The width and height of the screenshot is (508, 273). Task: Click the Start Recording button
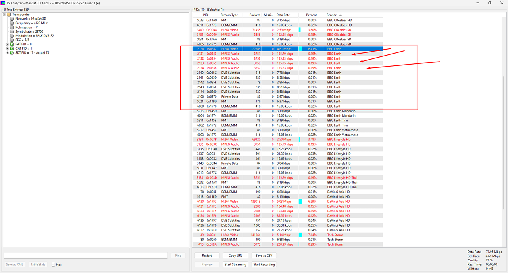click(264, 264)
